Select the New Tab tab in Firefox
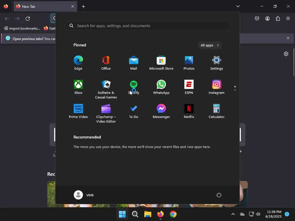295x221 pixels. tap(45, 6)
